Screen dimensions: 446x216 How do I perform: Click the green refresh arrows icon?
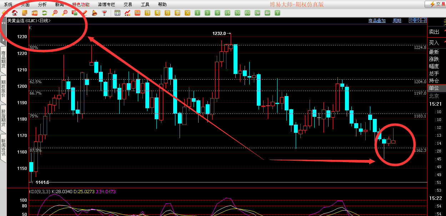[x=45, y=13]
